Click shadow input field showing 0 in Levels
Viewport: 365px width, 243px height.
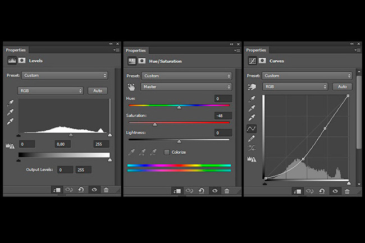(x=27, y=144)
